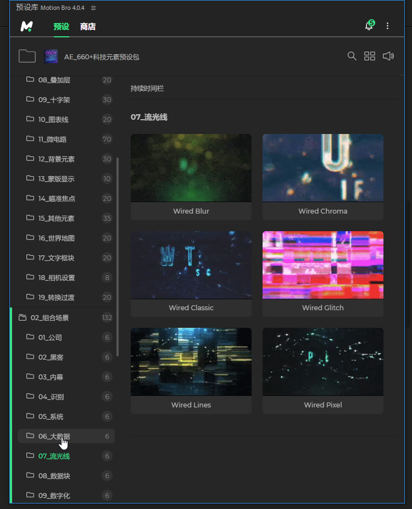Viewport: 412px width, 509px height.
Task: Open the 10_图表线 folder
Action: (x=66, y=120)
